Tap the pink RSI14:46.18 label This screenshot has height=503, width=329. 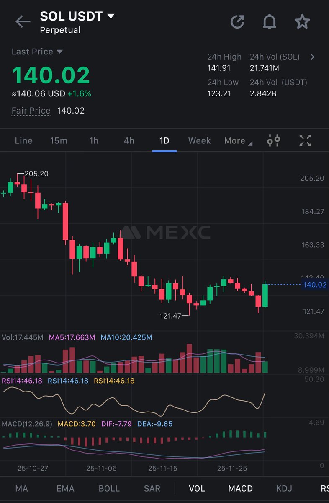(x=22, y=381)
